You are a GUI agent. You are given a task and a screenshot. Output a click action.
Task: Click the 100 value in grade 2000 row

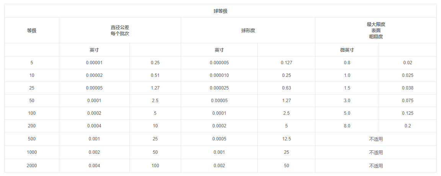pos(155,166)
